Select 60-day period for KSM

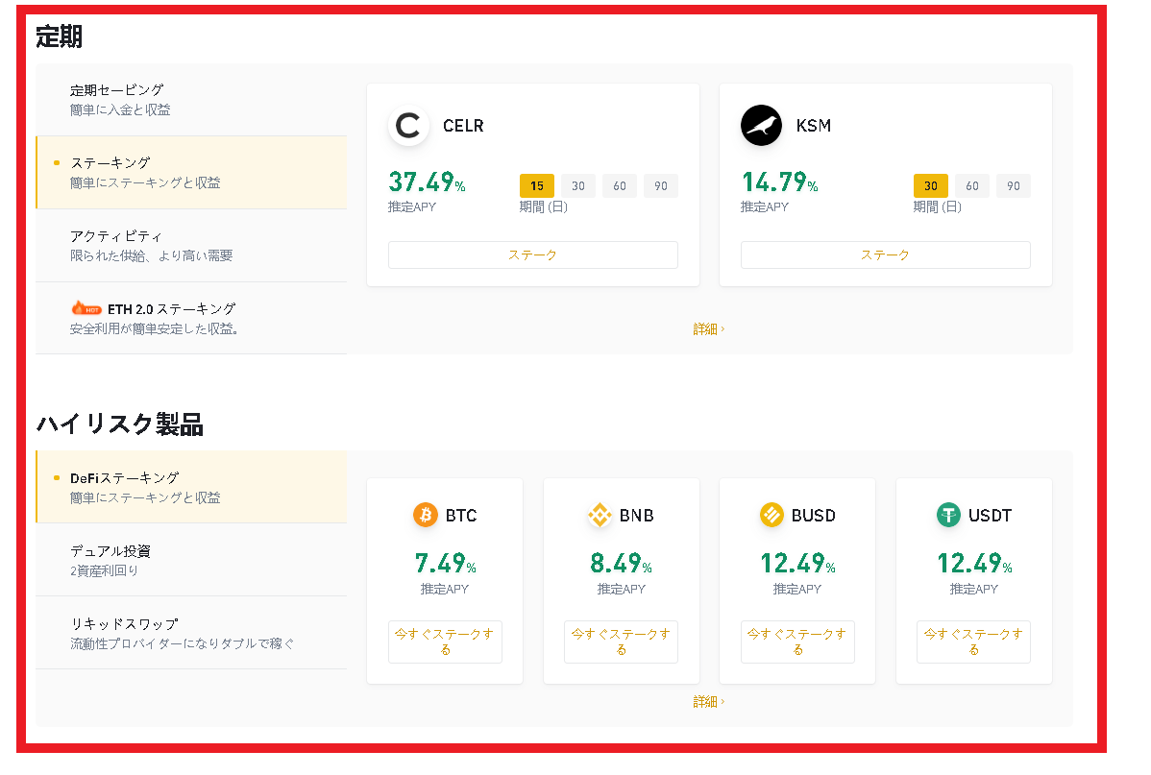(x=972, y=185)
